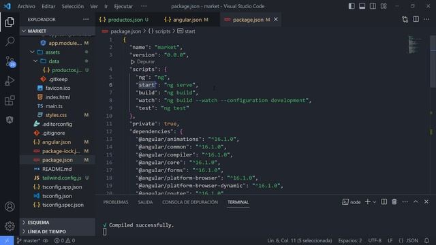Click the Depurar code lens link
The height and width of the screenshot is (245, 436).
coord(146,62)
